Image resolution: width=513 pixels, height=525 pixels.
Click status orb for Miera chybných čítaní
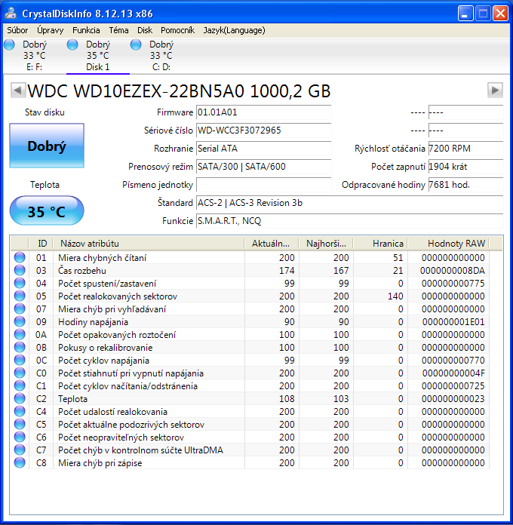(x=20, y=257)
